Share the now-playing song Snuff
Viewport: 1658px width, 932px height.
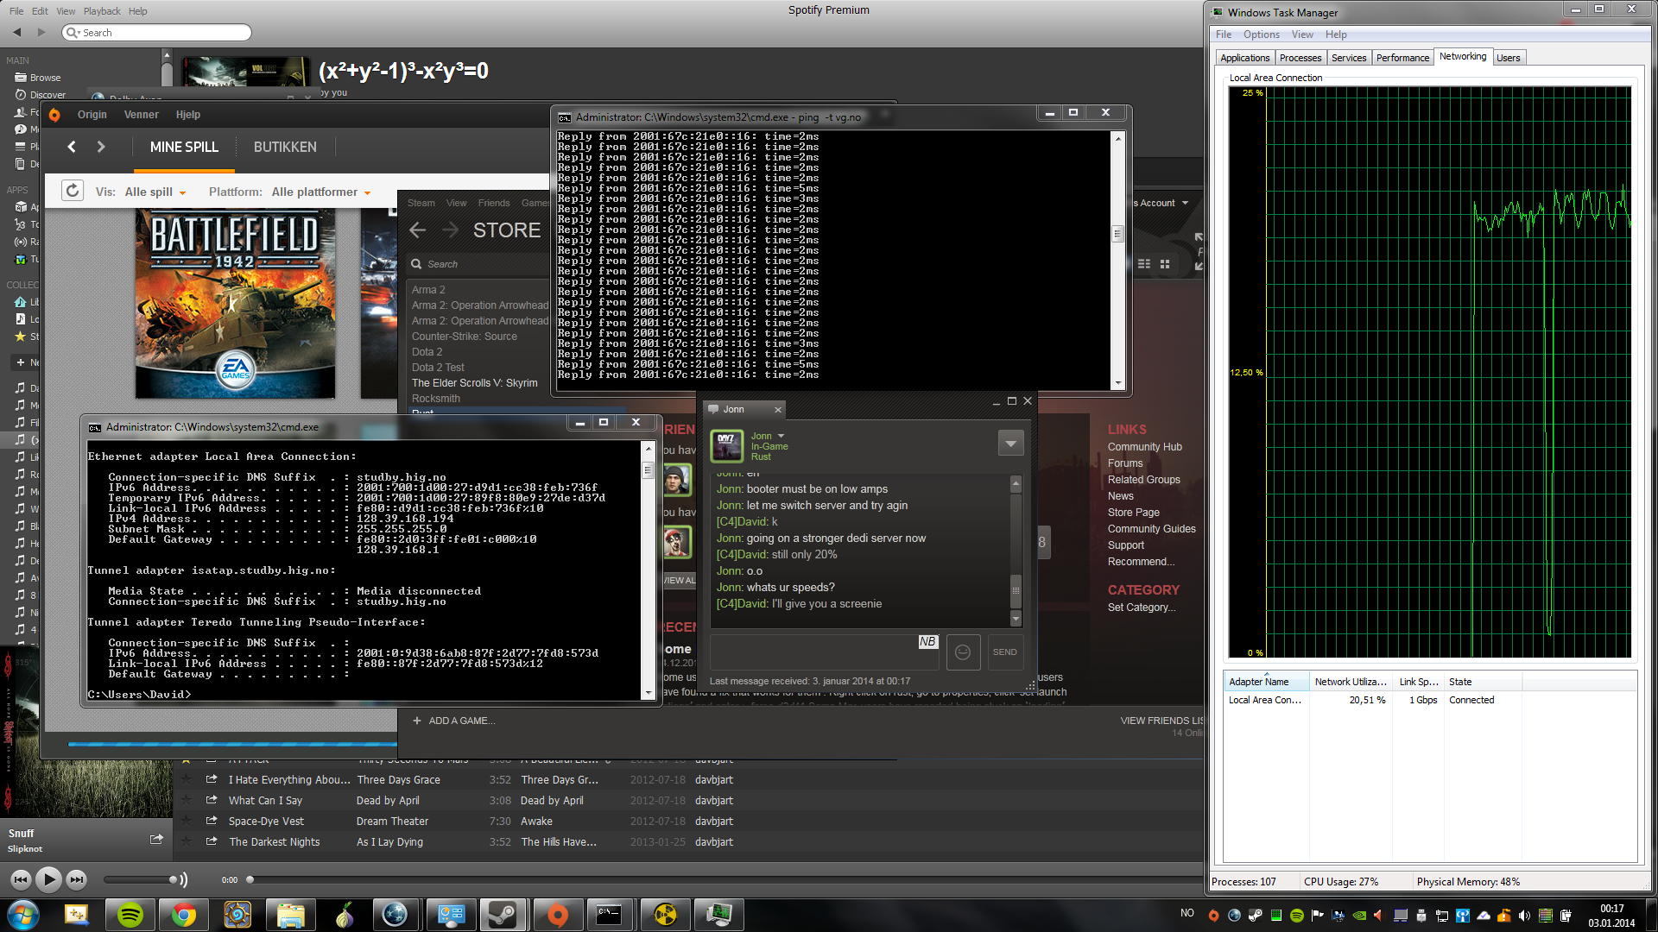click(156, 839)
